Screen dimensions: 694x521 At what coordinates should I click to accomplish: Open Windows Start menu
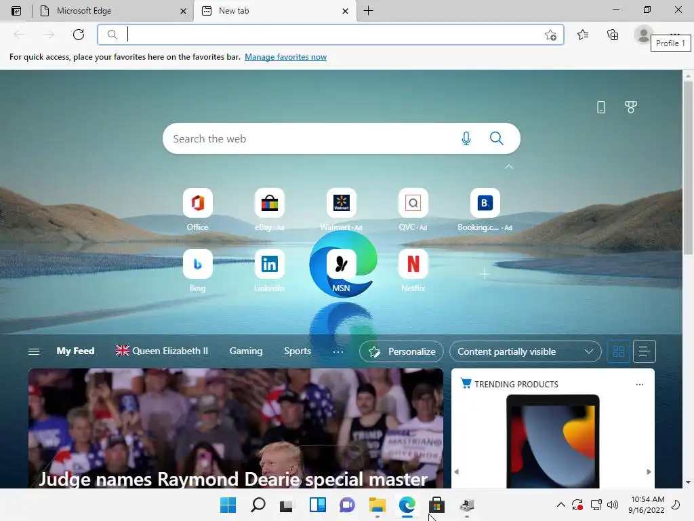[x=228, y=505]
